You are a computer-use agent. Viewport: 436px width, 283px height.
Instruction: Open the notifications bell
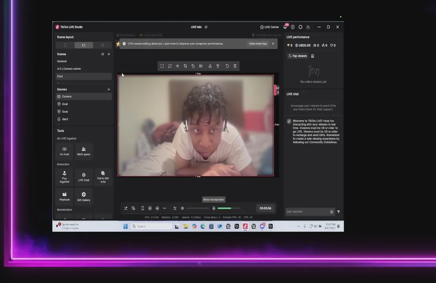point(285,27)
